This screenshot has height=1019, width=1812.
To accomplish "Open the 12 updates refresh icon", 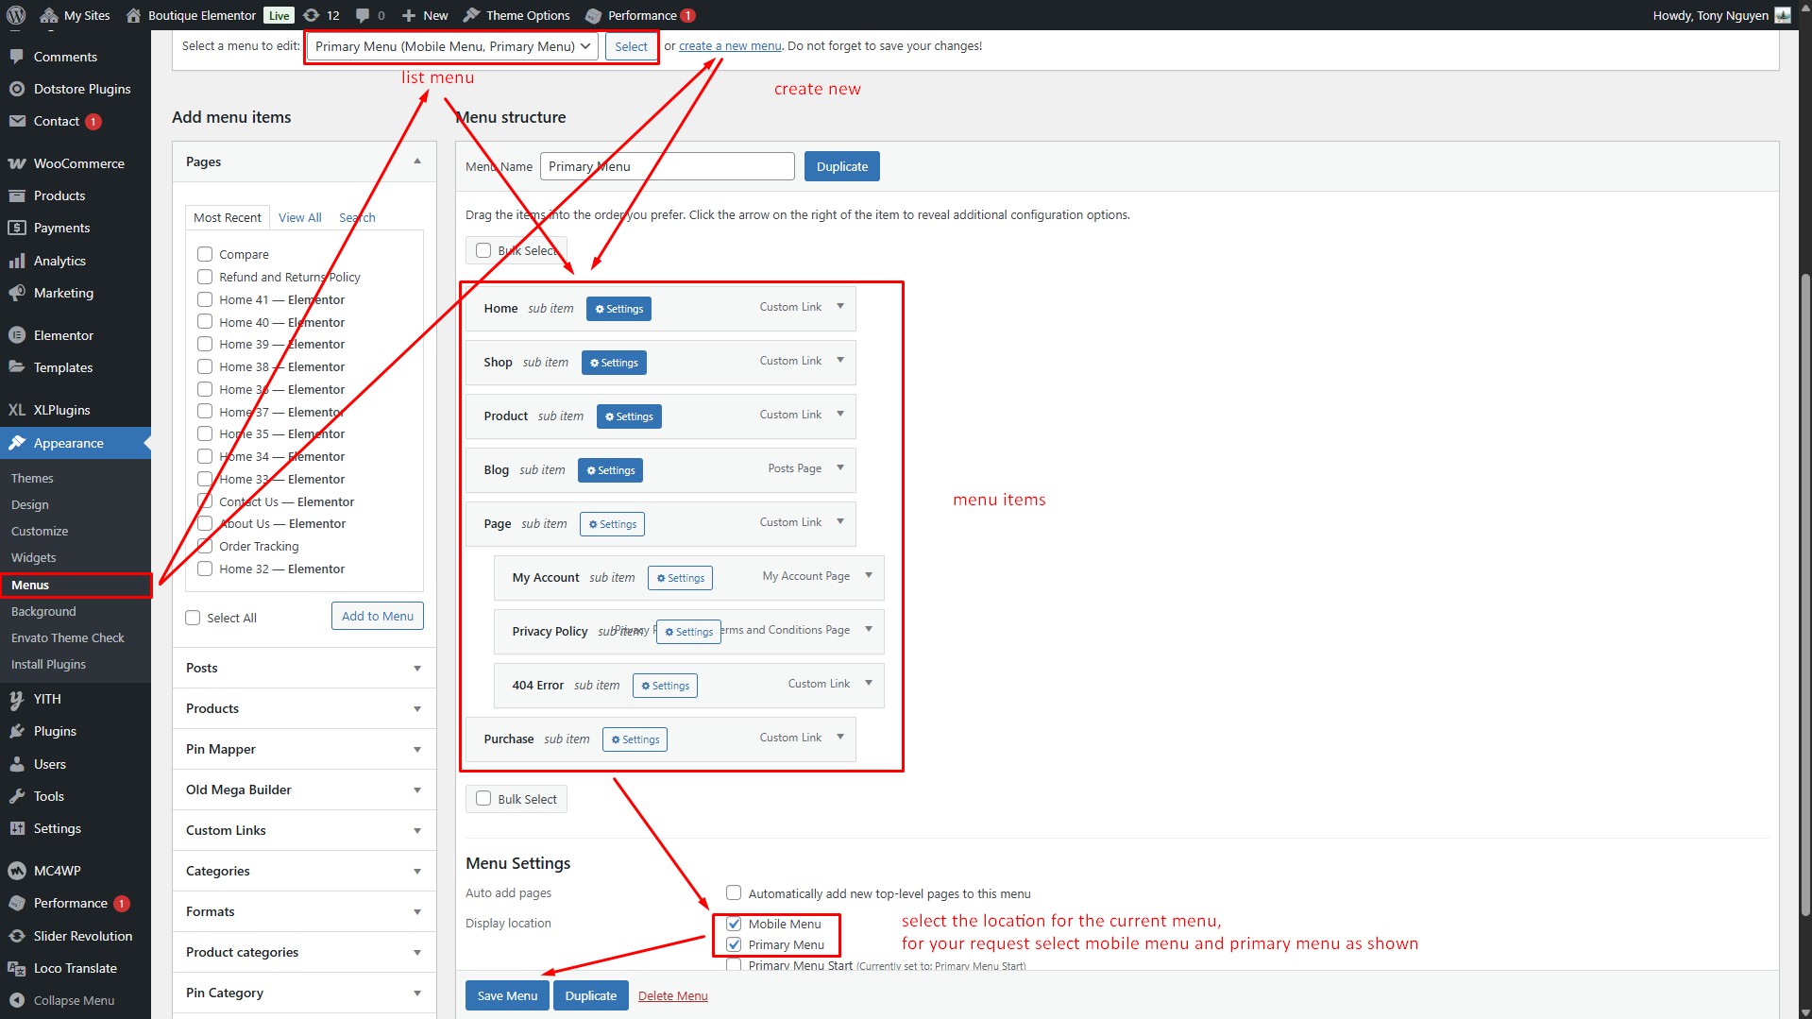I will pyautogui.click(x=311, y=15).
